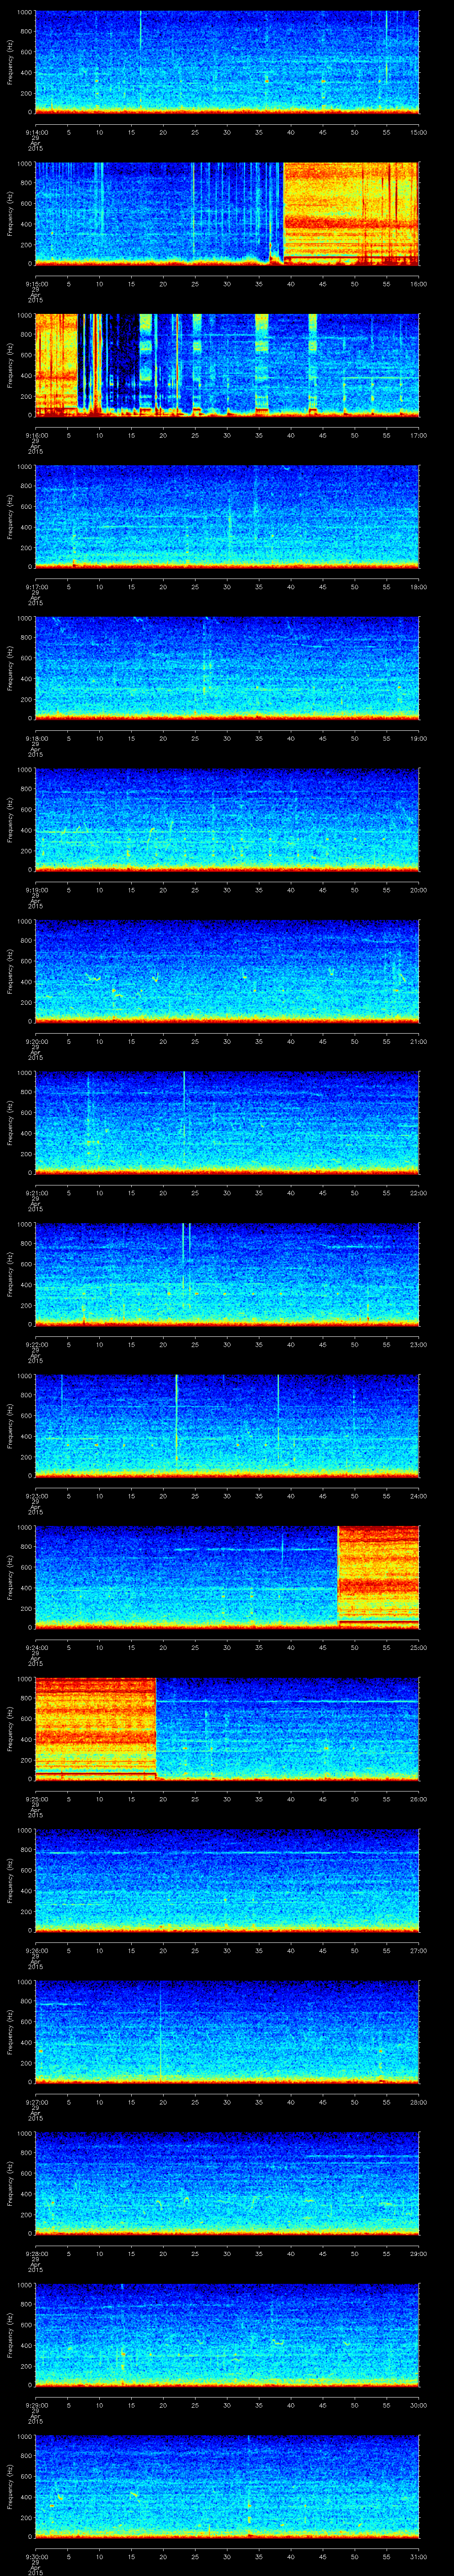Click the "20:00" end time label
The image size is (454, 2576).
tap(419, 890)
